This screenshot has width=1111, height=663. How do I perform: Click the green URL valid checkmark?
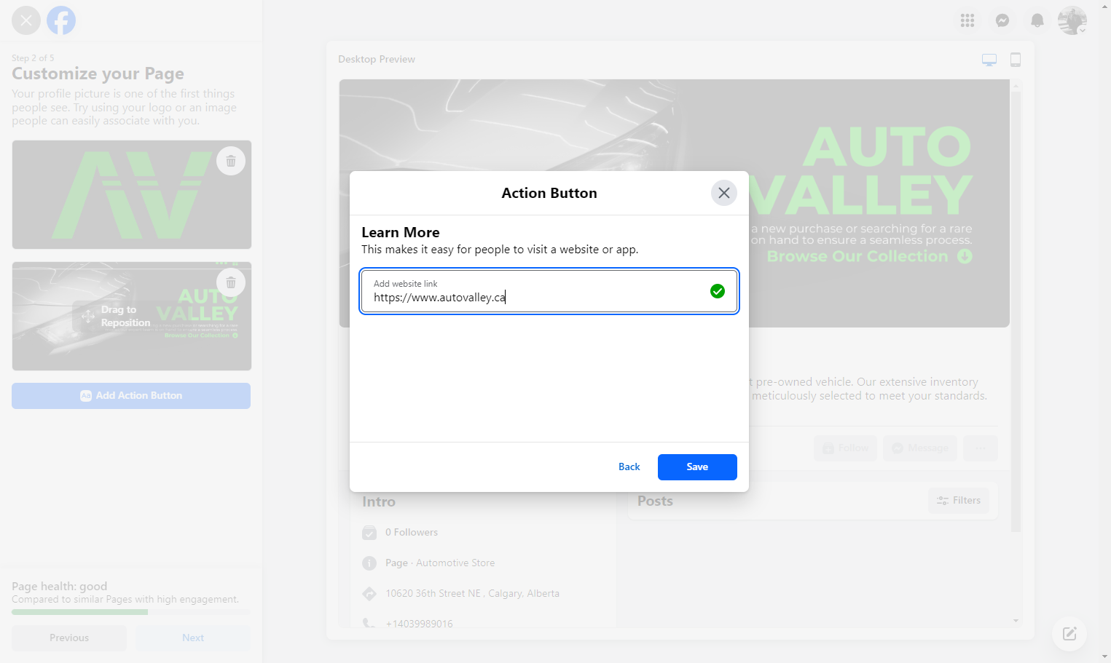[x=718, y=291]
